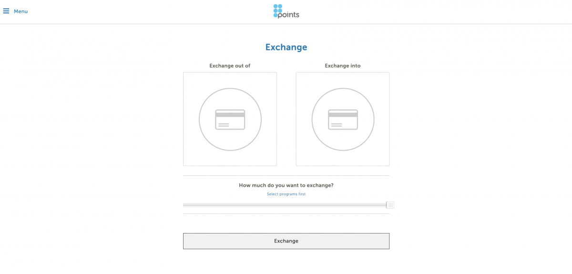The image size is (572, 274).
Task: Click the "Exchange out of" label
Action: click(230, 66)
